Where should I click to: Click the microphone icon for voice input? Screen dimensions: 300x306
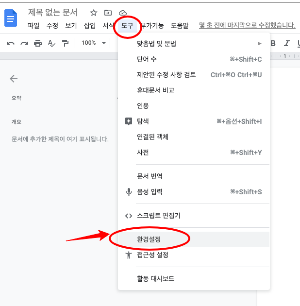129,192
